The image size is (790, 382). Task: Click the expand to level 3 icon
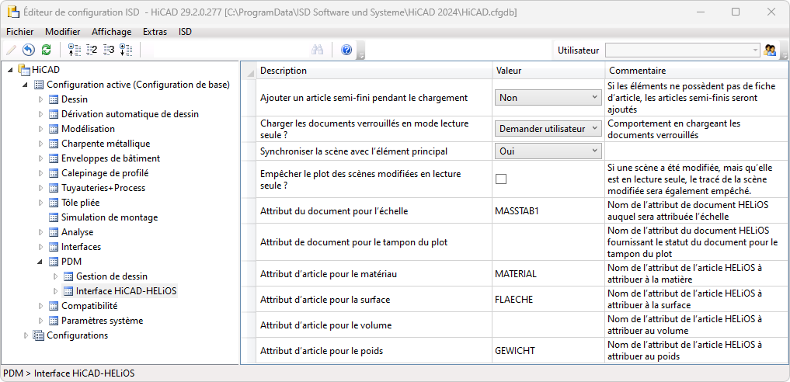pyautogui.click(x=109, y=50)
